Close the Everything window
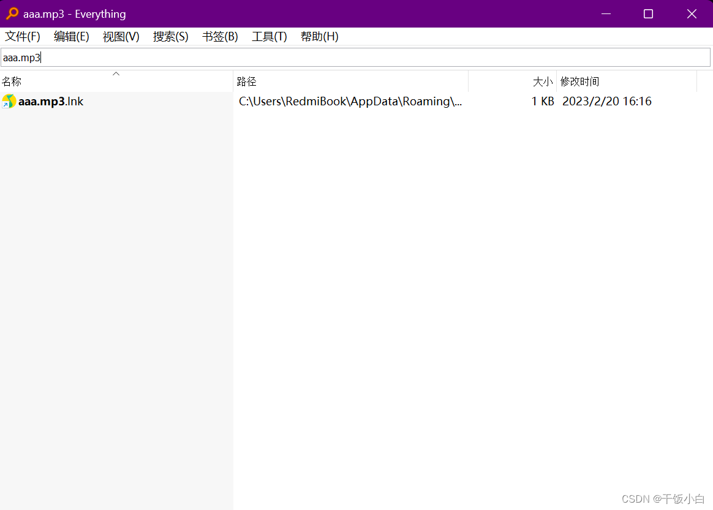 tap(692, 13)
